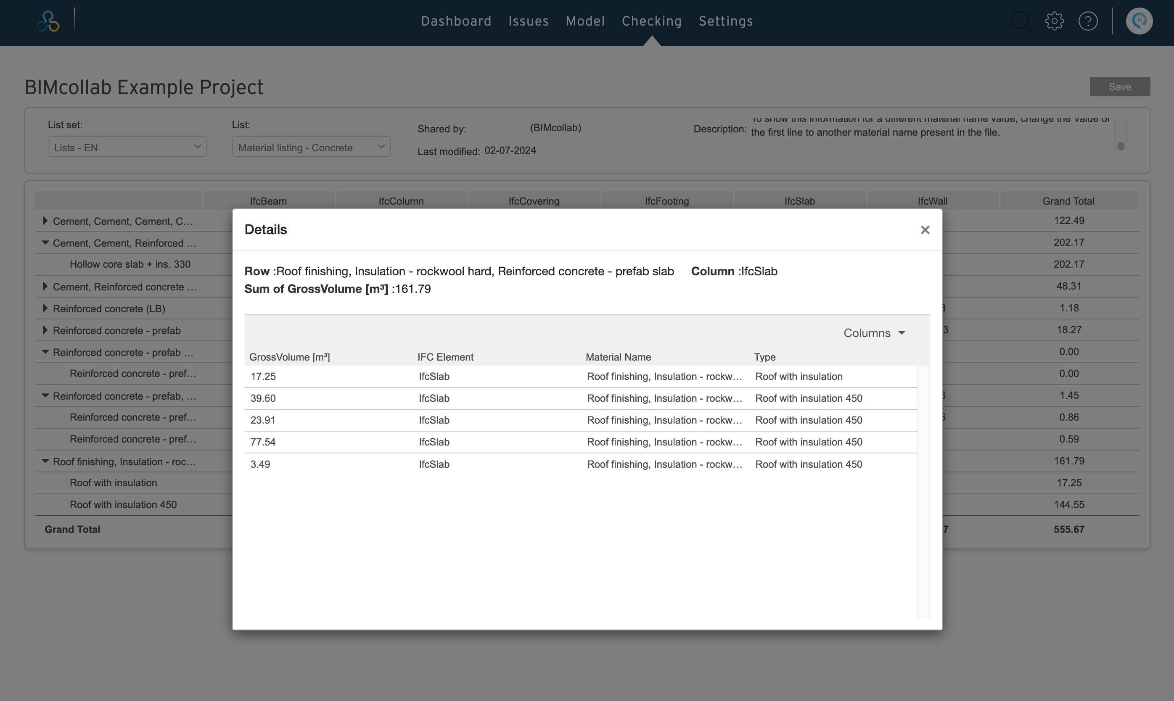1174x701 pixels.
Task: Click the IfcBeam column header
Action: pyautogui.click(x=268, y=201)
